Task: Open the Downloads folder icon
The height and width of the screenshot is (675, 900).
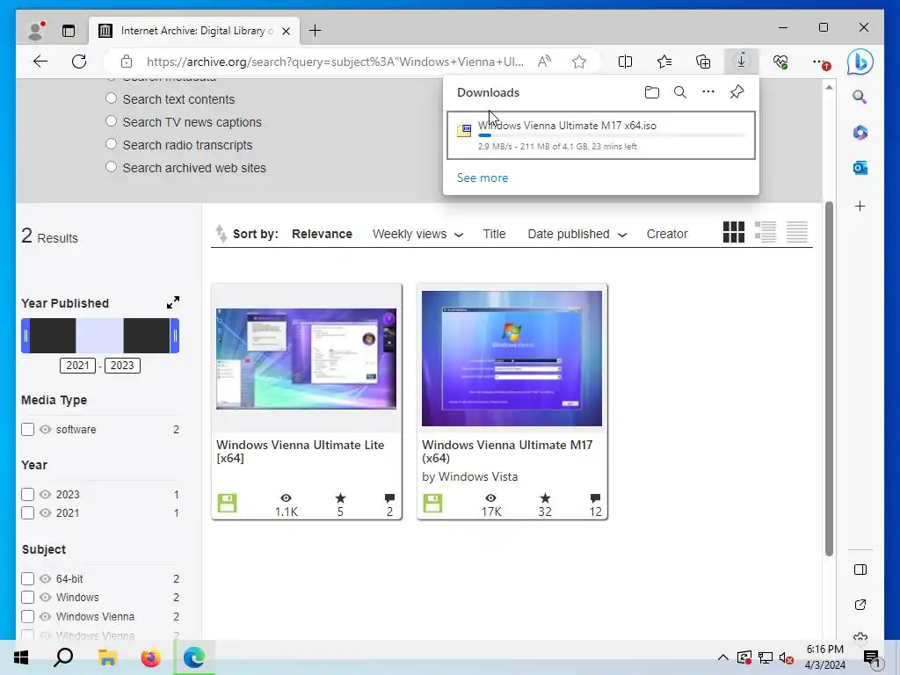Action: [x=651, y=92]
